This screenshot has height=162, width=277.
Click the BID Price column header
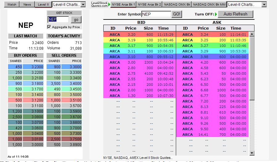[x=131, y=28]
